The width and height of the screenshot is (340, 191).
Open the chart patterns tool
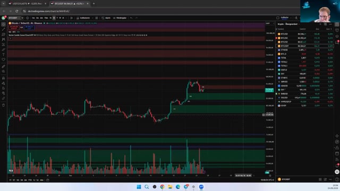4,39
